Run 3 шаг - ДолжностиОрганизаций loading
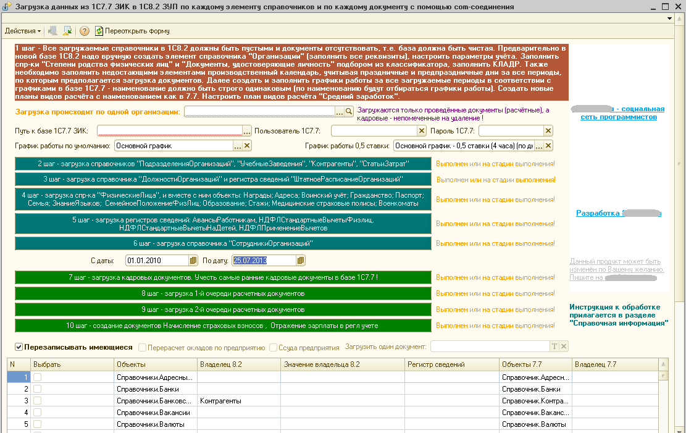This screenshot has width=686, height=433. point(223,179)
